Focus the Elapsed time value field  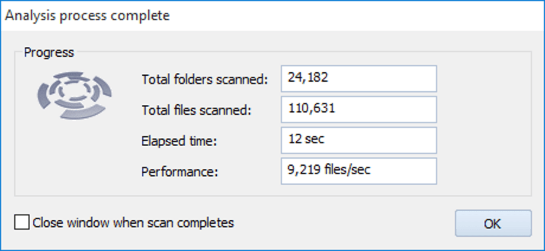(x=359, y=140)
